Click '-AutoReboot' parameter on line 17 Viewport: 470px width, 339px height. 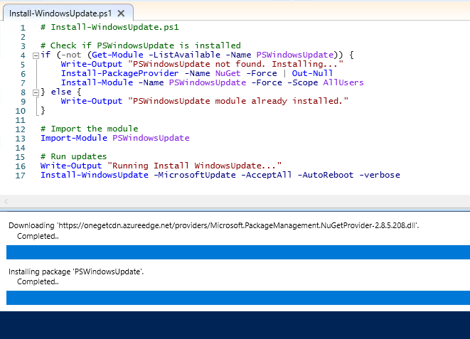coord(325,176)
